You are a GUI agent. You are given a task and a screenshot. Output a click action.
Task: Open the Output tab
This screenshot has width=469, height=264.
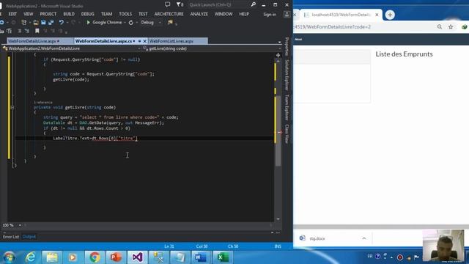click(29, 237)
